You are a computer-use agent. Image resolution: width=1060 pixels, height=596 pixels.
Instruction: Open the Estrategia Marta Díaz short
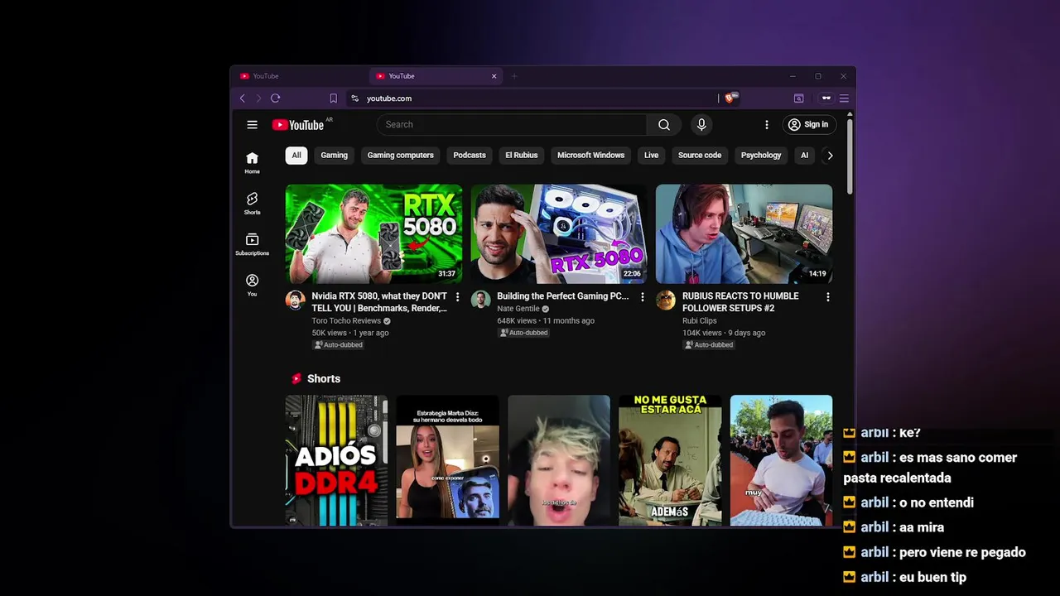click(447, 460)
